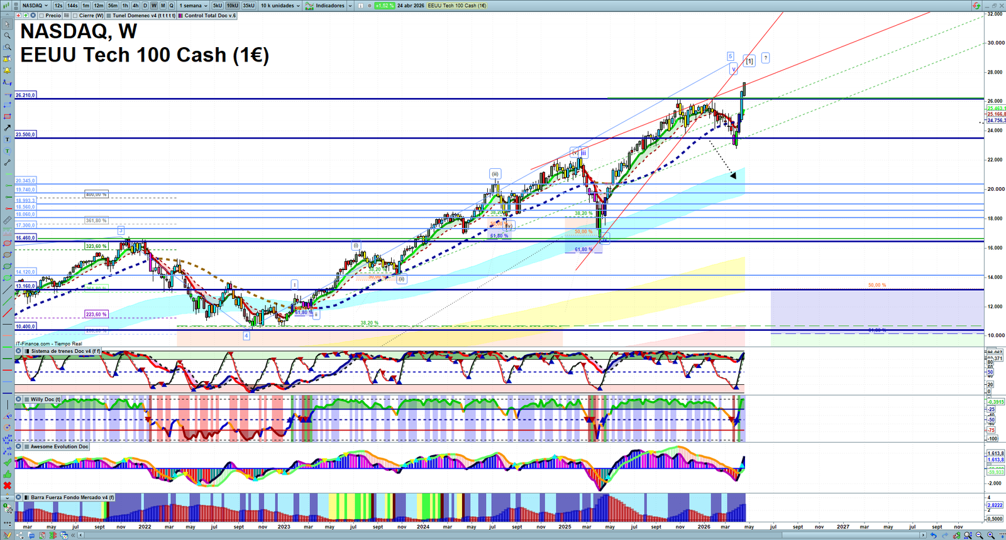Select the red horizontal line color
This screenshot has width=1006, height=540.
[x=7, y=370]
